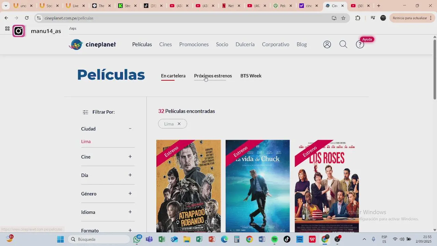Screen dimensions: 437x246
Task: Show hidden system tray icons chevron
Action: (364, 240)
